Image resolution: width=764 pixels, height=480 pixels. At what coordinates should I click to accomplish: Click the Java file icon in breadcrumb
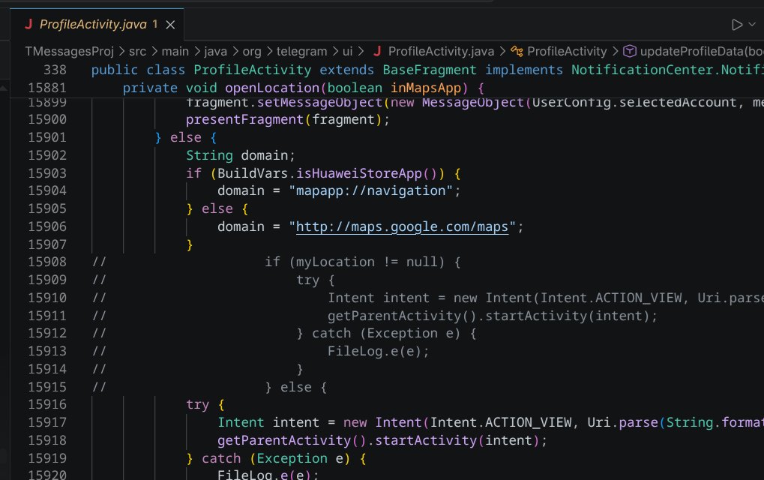point(377,51)
